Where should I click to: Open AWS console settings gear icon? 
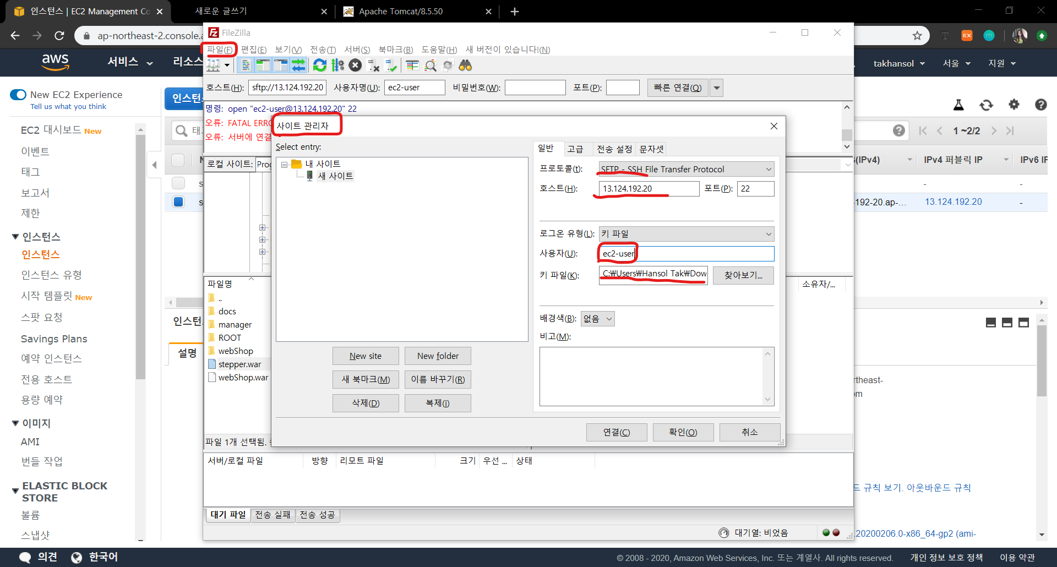point(1014,104)
